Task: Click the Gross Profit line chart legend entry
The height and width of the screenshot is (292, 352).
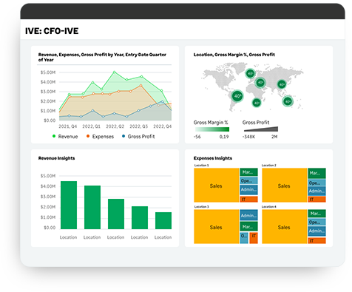Action: pos(138,137)
